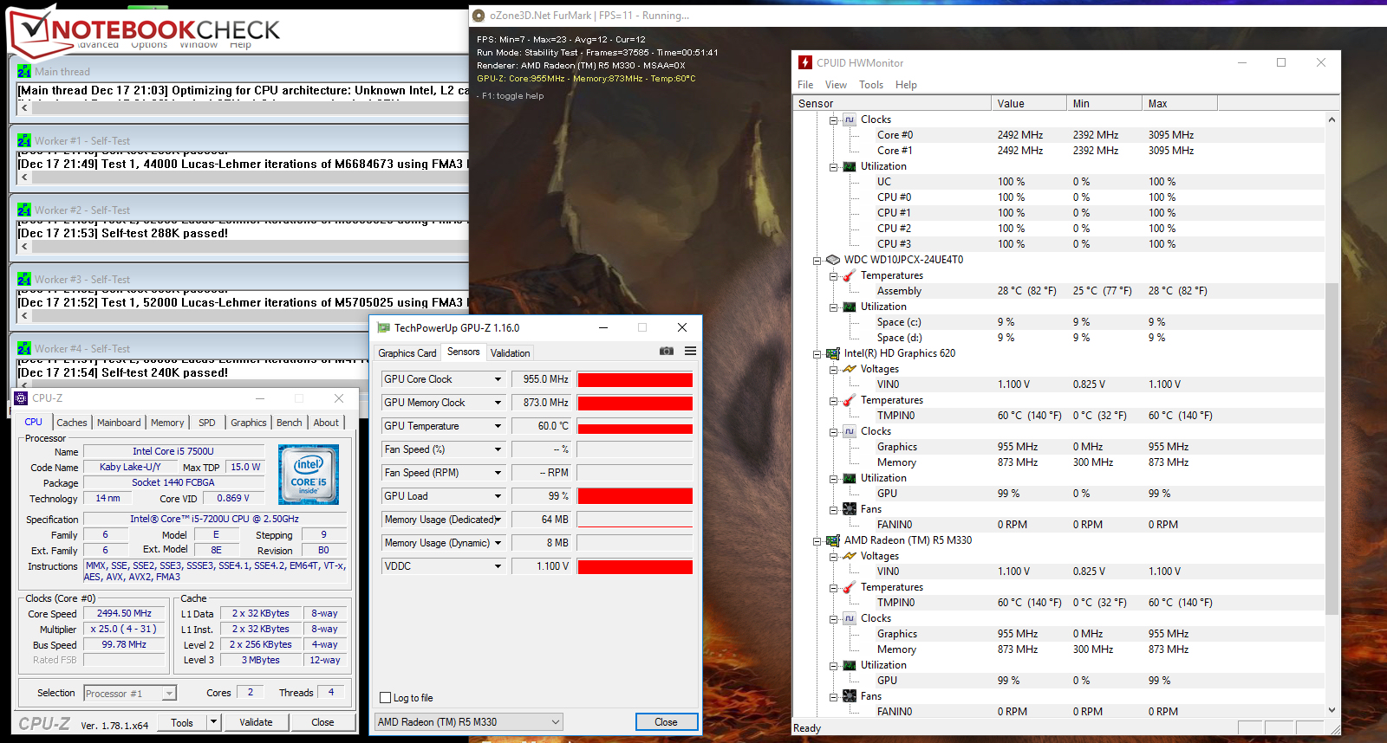Click the Worker #2 Self-Test window icon
1387x743 pixels.
click(24, 210)
